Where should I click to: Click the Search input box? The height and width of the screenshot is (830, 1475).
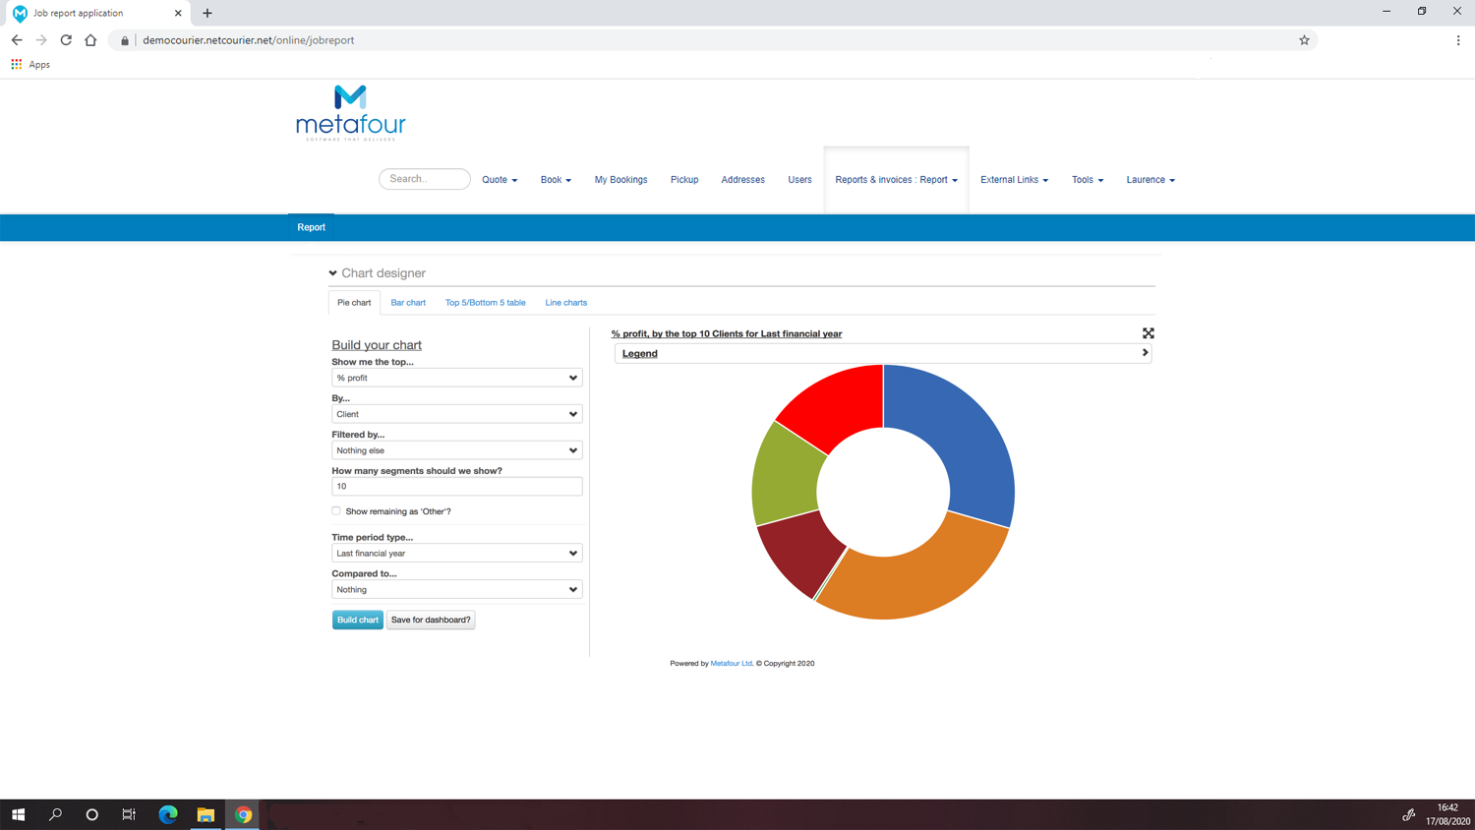(x=425, y=179)
